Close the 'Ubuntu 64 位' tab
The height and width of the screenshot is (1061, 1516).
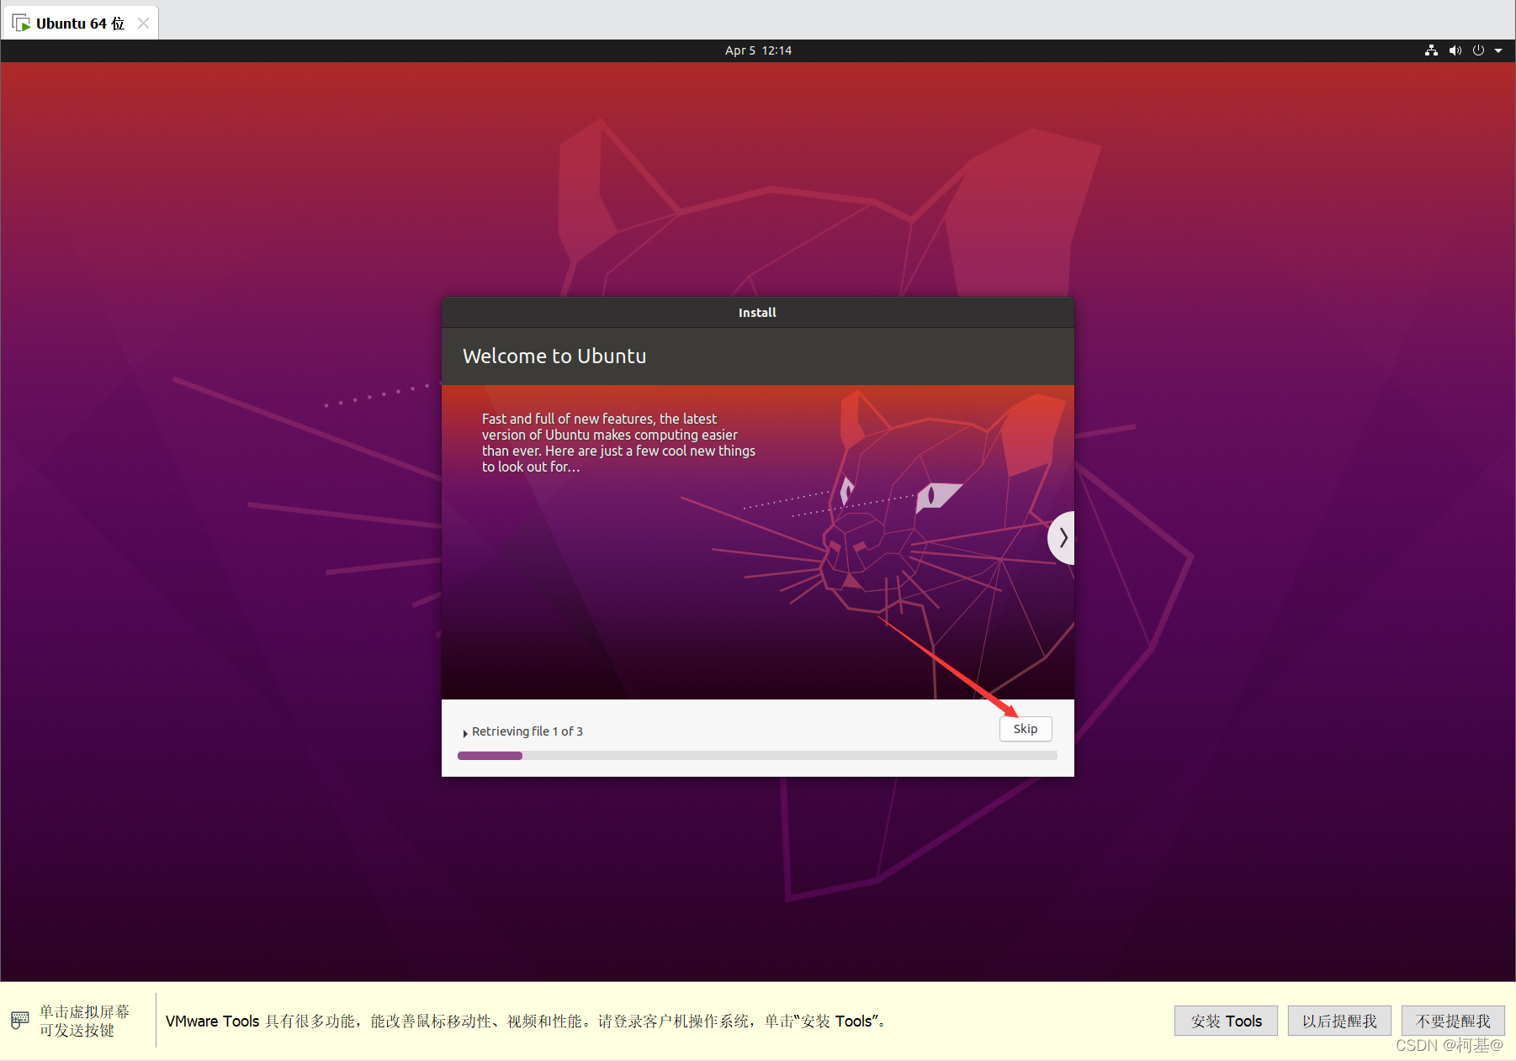[x=143, y=23]
